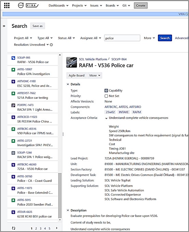This screenshot has height=232, width=189.
Task: Open the Status: All filter dropdown
Action: click(x=66, y=38)
